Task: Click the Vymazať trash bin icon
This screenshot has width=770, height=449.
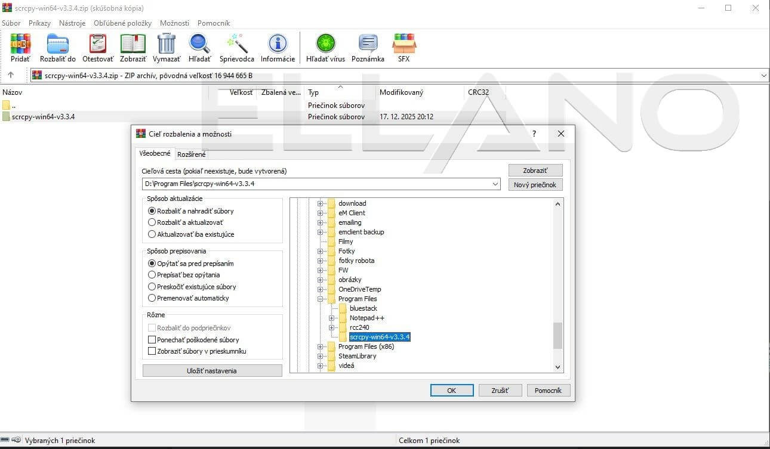Action: click(167, 44)
